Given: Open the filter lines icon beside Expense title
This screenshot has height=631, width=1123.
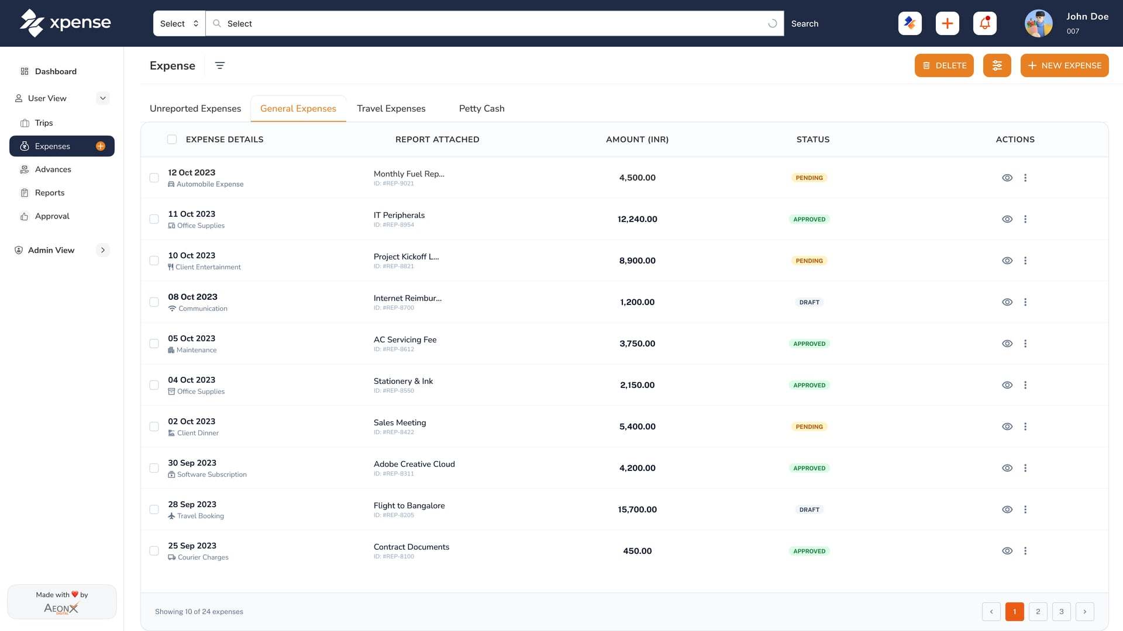Looking at the screenshot, I should click(x=220, y=65).
